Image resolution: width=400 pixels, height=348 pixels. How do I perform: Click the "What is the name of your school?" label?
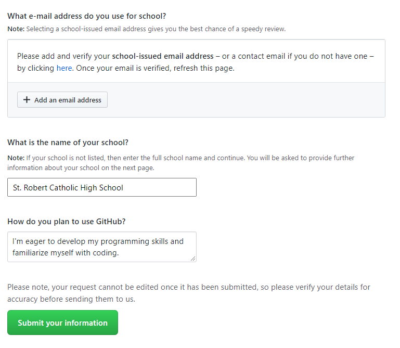(x=68, y=143)
